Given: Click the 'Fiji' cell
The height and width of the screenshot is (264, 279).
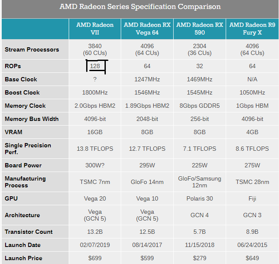Looking at the screenshot, I should coord(252,198).
